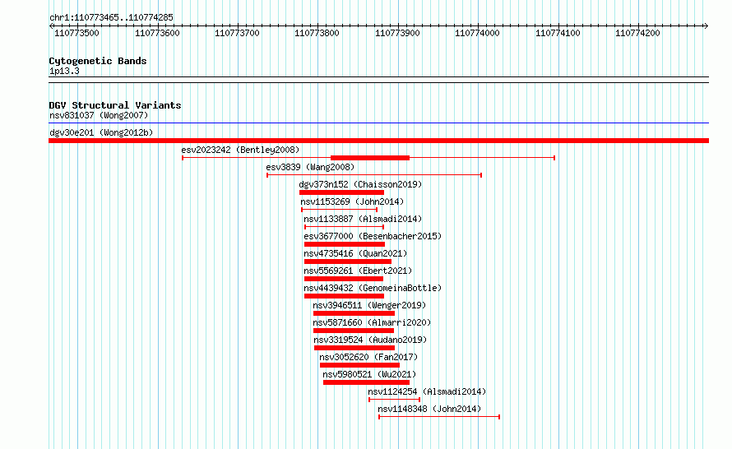
Task: Click the nsv4439432 (GenomeinaBottle) label
Action: click(x=372, y=288)
